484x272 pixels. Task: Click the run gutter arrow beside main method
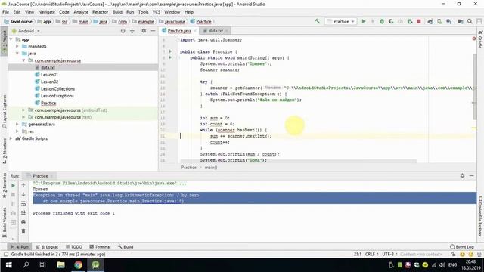point(170,57)
